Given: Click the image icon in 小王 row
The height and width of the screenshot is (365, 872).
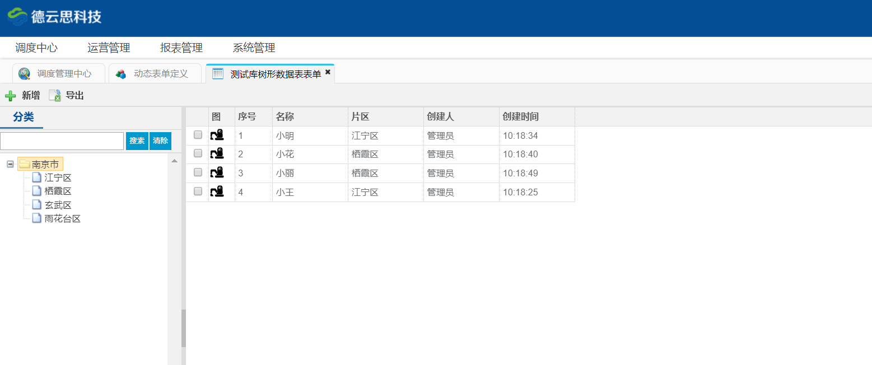Looking at the screenshot, I should 217,192.
